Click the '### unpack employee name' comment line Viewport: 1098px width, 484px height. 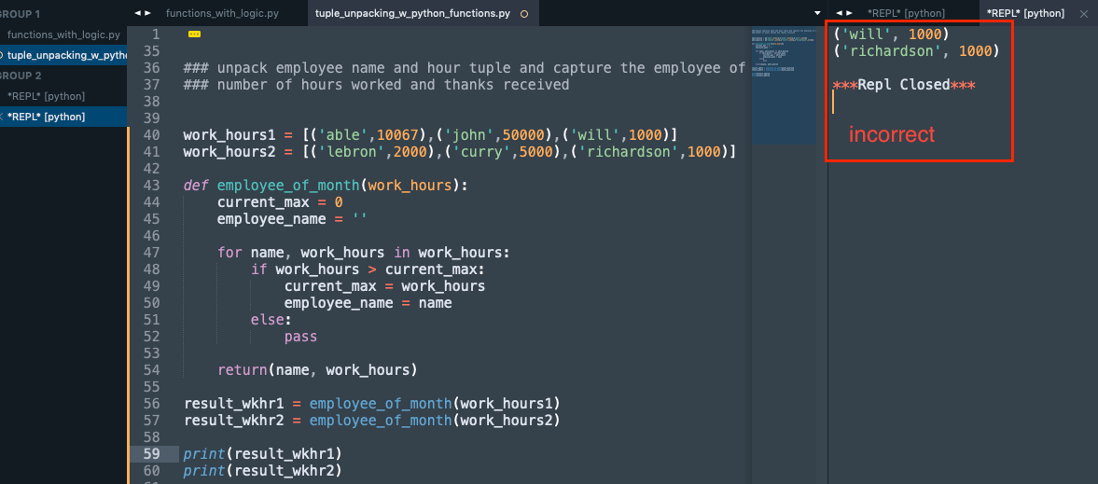point(465,68)
